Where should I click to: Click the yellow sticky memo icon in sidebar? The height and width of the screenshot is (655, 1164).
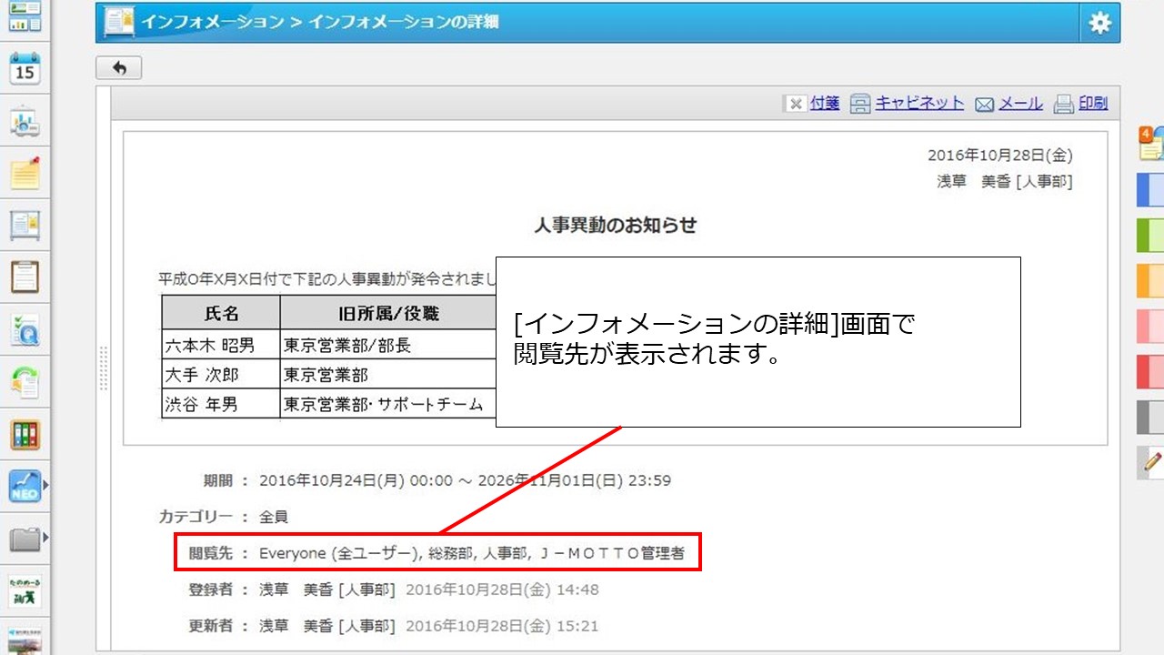25,173
